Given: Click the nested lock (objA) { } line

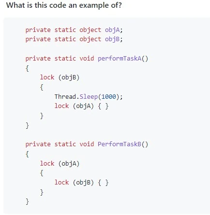Looking at the screenshot, I should 81,106.
